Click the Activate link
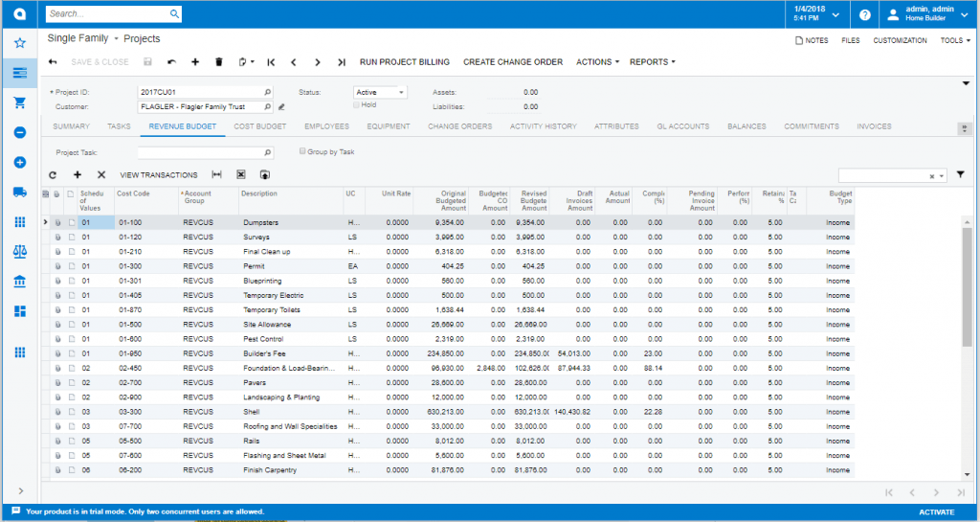 [936, 512]
